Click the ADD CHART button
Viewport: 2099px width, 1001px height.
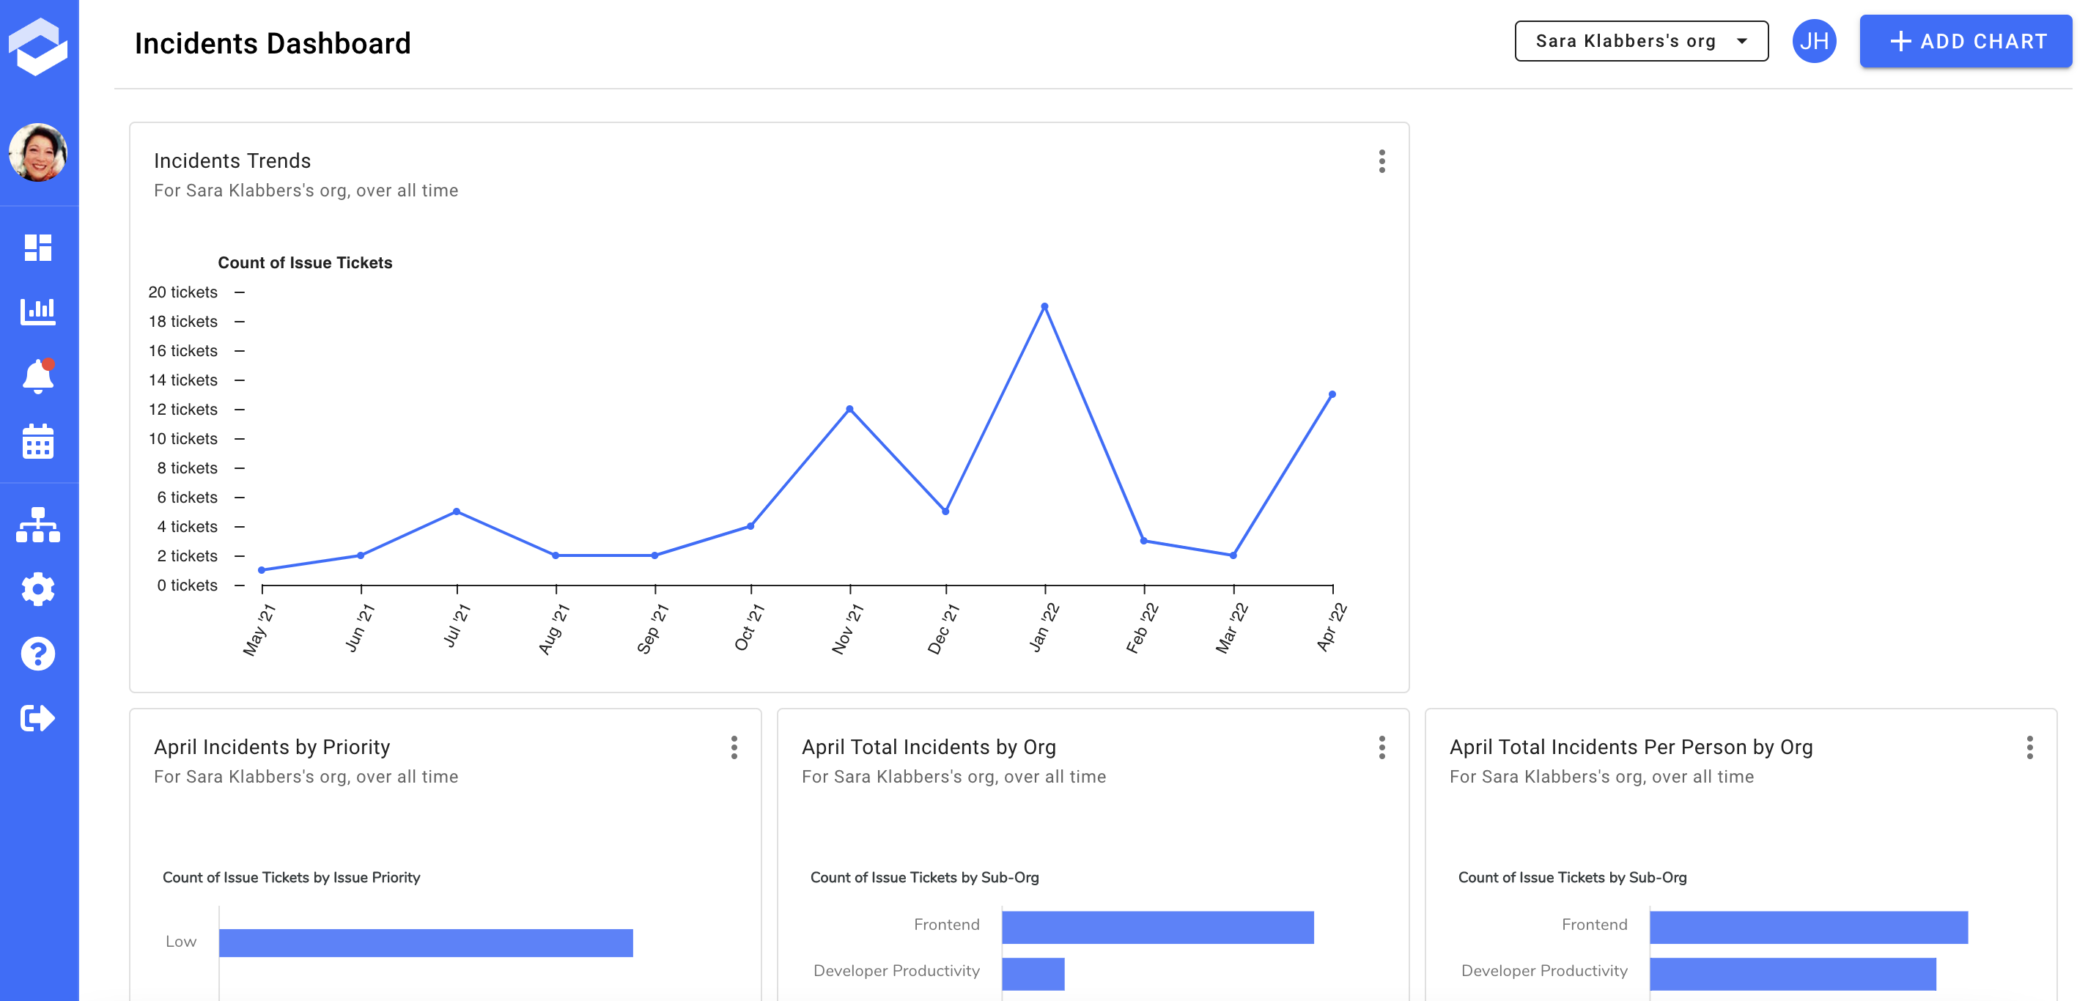coord(1965,41)
